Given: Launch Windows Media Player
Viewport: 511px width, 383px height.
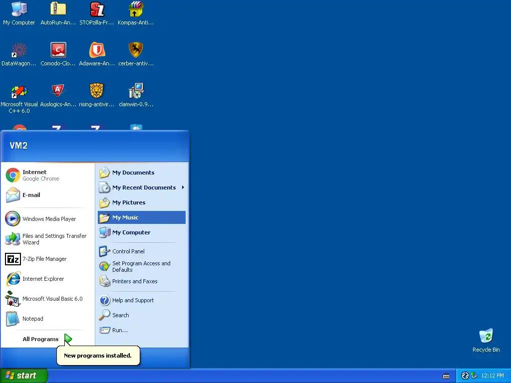Looking at the screenshot, I should pos(47,219).
